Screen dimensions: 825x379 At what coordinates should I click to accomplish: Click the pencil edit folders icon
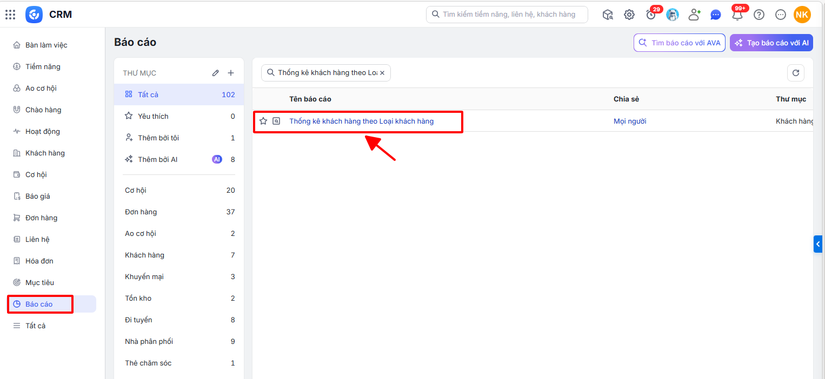(216, 73)
